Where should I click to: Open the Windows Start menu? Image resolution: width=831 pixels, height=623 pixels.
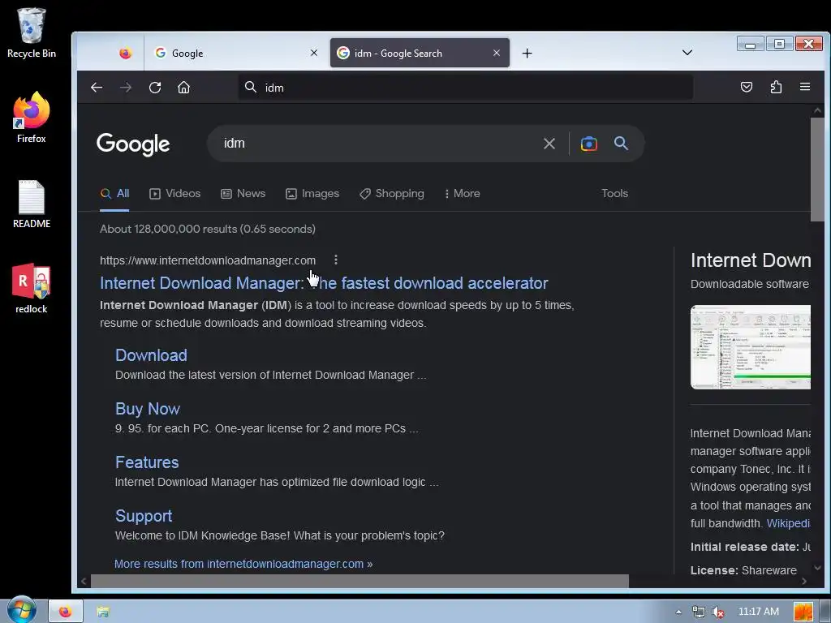coord(21,610)
